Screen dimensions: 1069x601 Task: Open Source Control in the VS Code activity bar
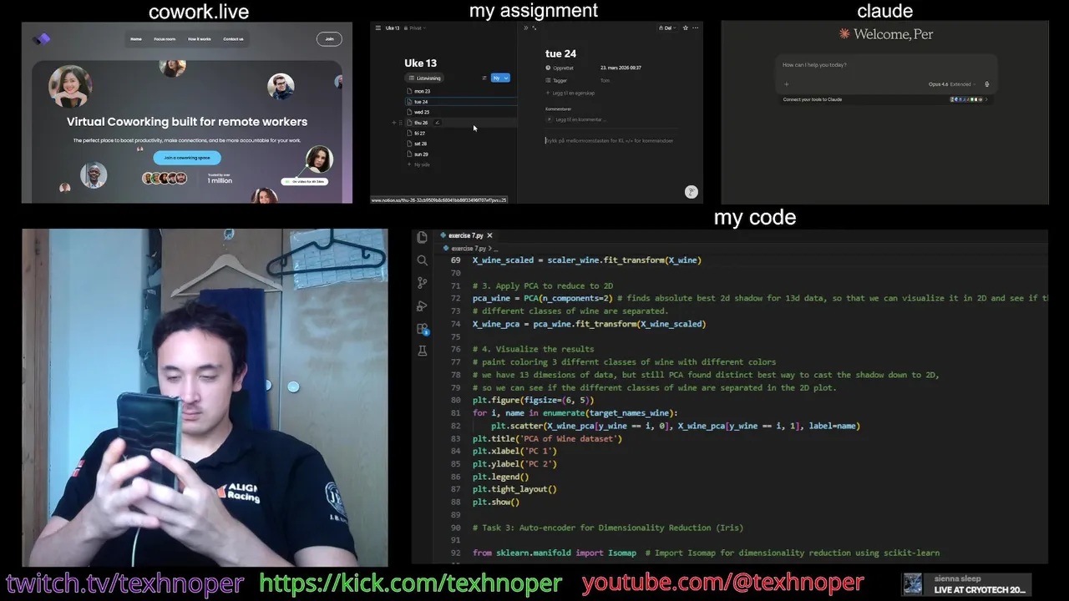pyautogui.click(x=422, y=283)
